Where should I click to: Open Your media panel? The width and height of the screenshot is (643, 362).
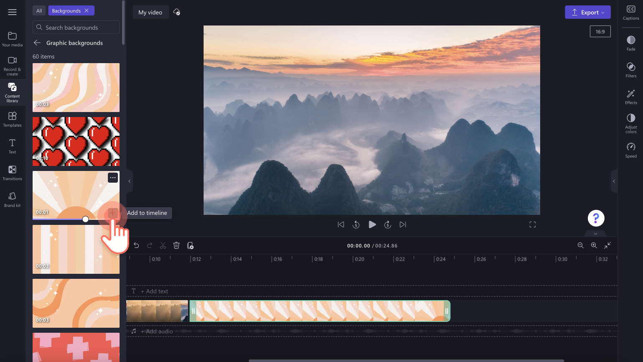pyautogui.click(x=13, y=39)
